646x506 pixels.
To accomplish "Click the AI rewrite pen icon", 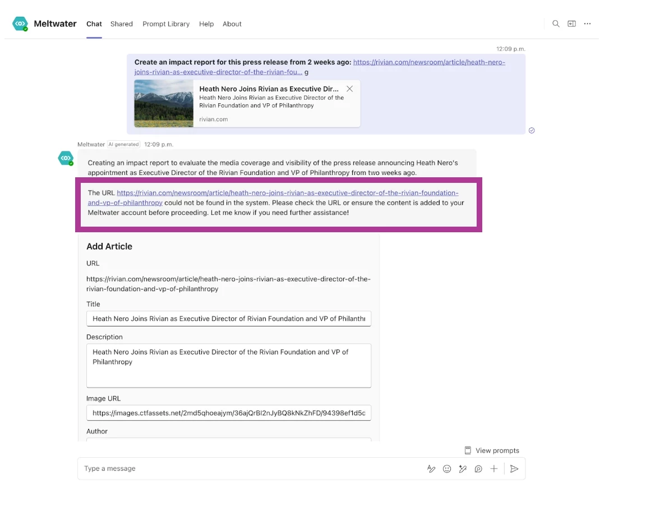I will tap(462, 469).
